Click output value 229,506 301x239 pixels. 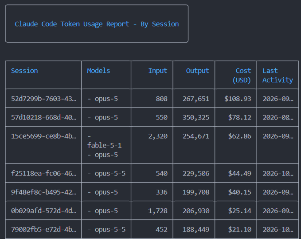(196, 174)
